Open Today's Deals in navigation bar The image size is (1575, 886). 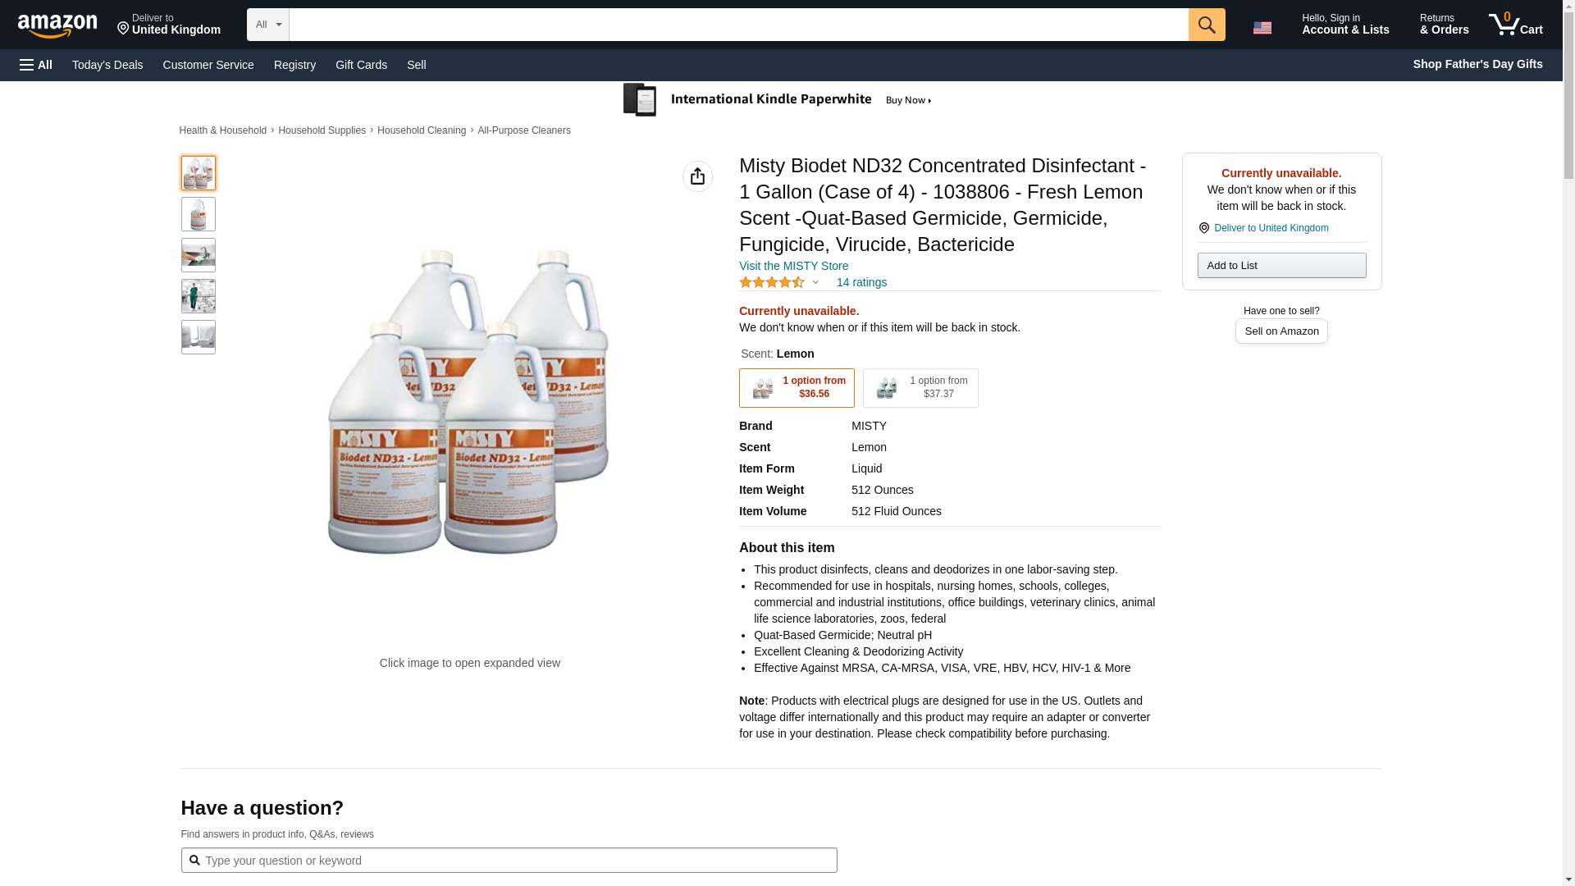pos(107,65)
